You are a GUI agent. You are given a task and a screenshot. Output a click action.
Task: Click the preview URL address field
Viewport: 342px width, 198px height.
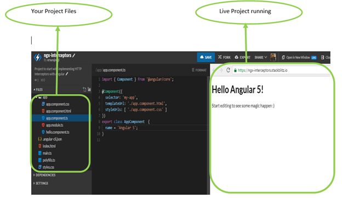pos(281,70)
